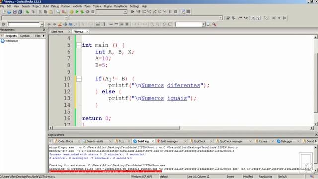Click the 'Read/Write' status bar entry
The height and width of the screenshot is (179, 318).
point(265,177)
